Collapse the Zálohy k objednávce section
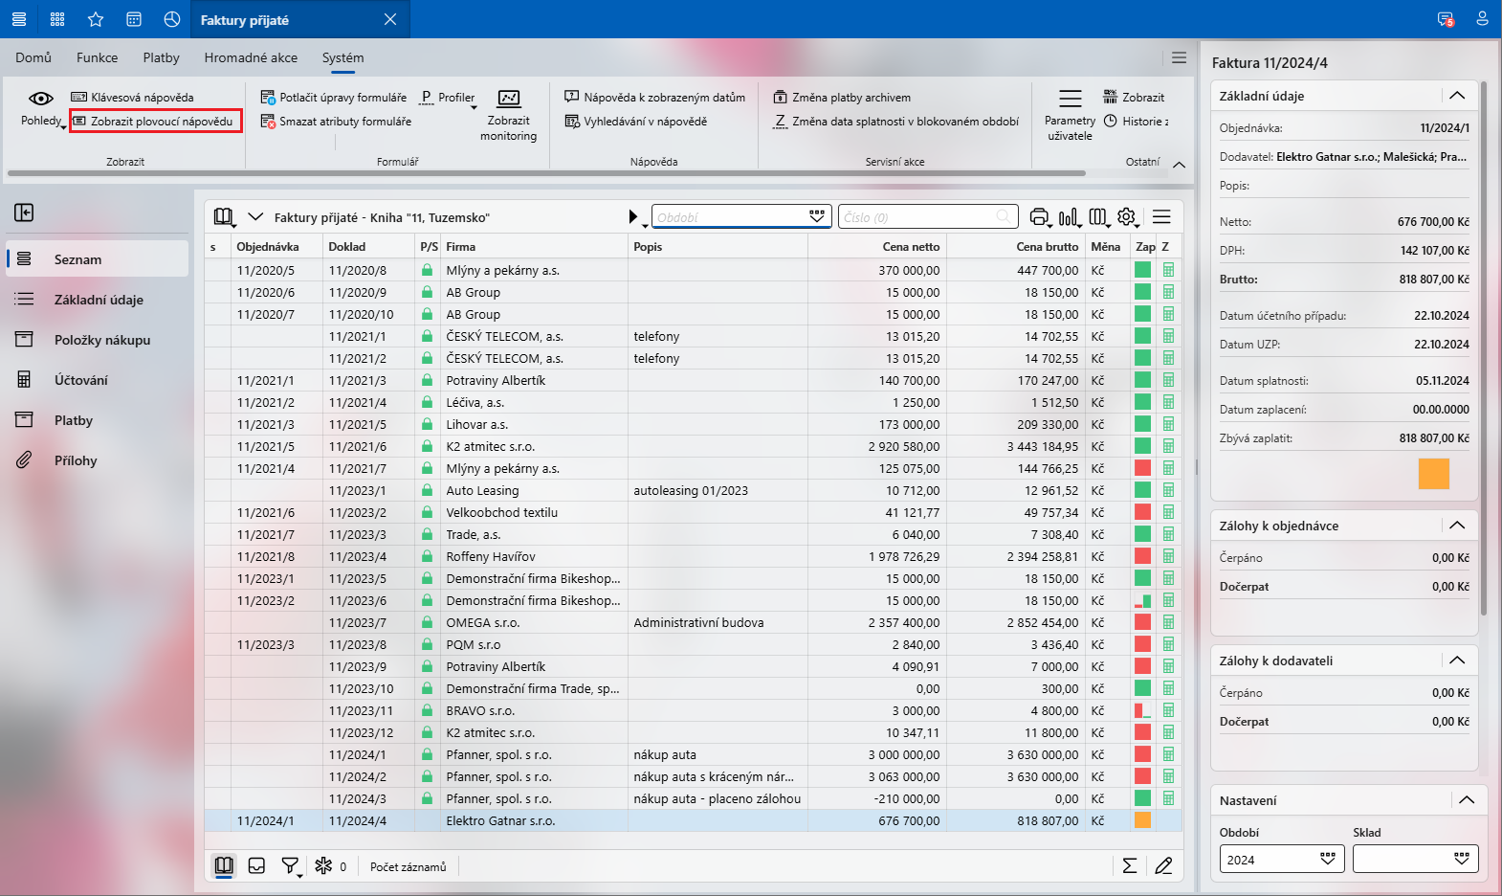This screenshot has width=1502, height=896. click(1457, 526)
